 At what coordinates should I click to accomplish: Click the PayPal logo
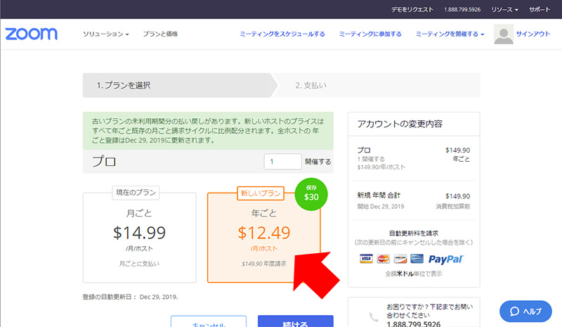pyautogui.click(x=445, y=259)
